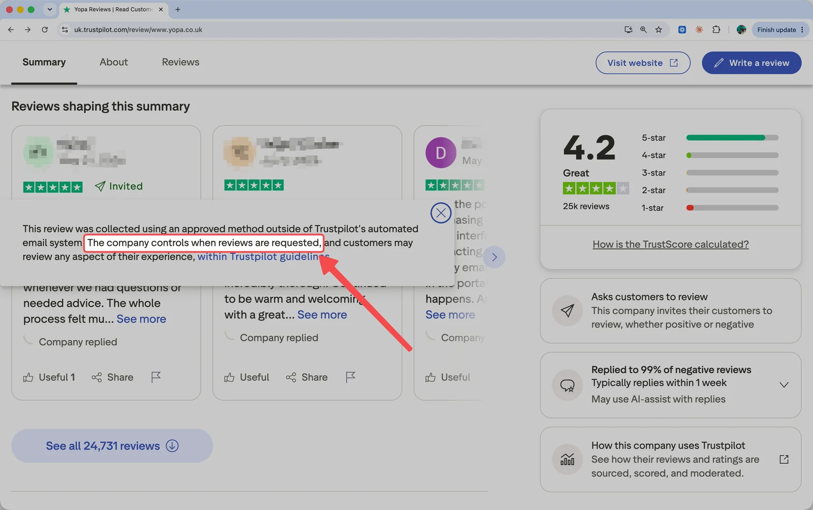The width and height of the screenshot is (813, 510).
Task: Click Asks customers to review card
Action: click(671, 311)
